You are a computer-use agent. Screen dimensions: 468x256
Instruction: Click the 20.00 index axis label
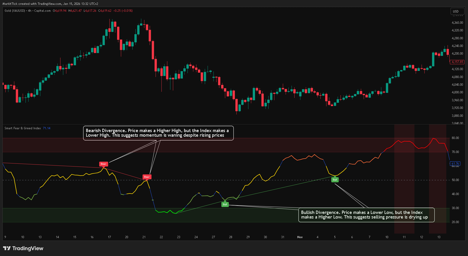pyautogui.click(x=455, y=222)
